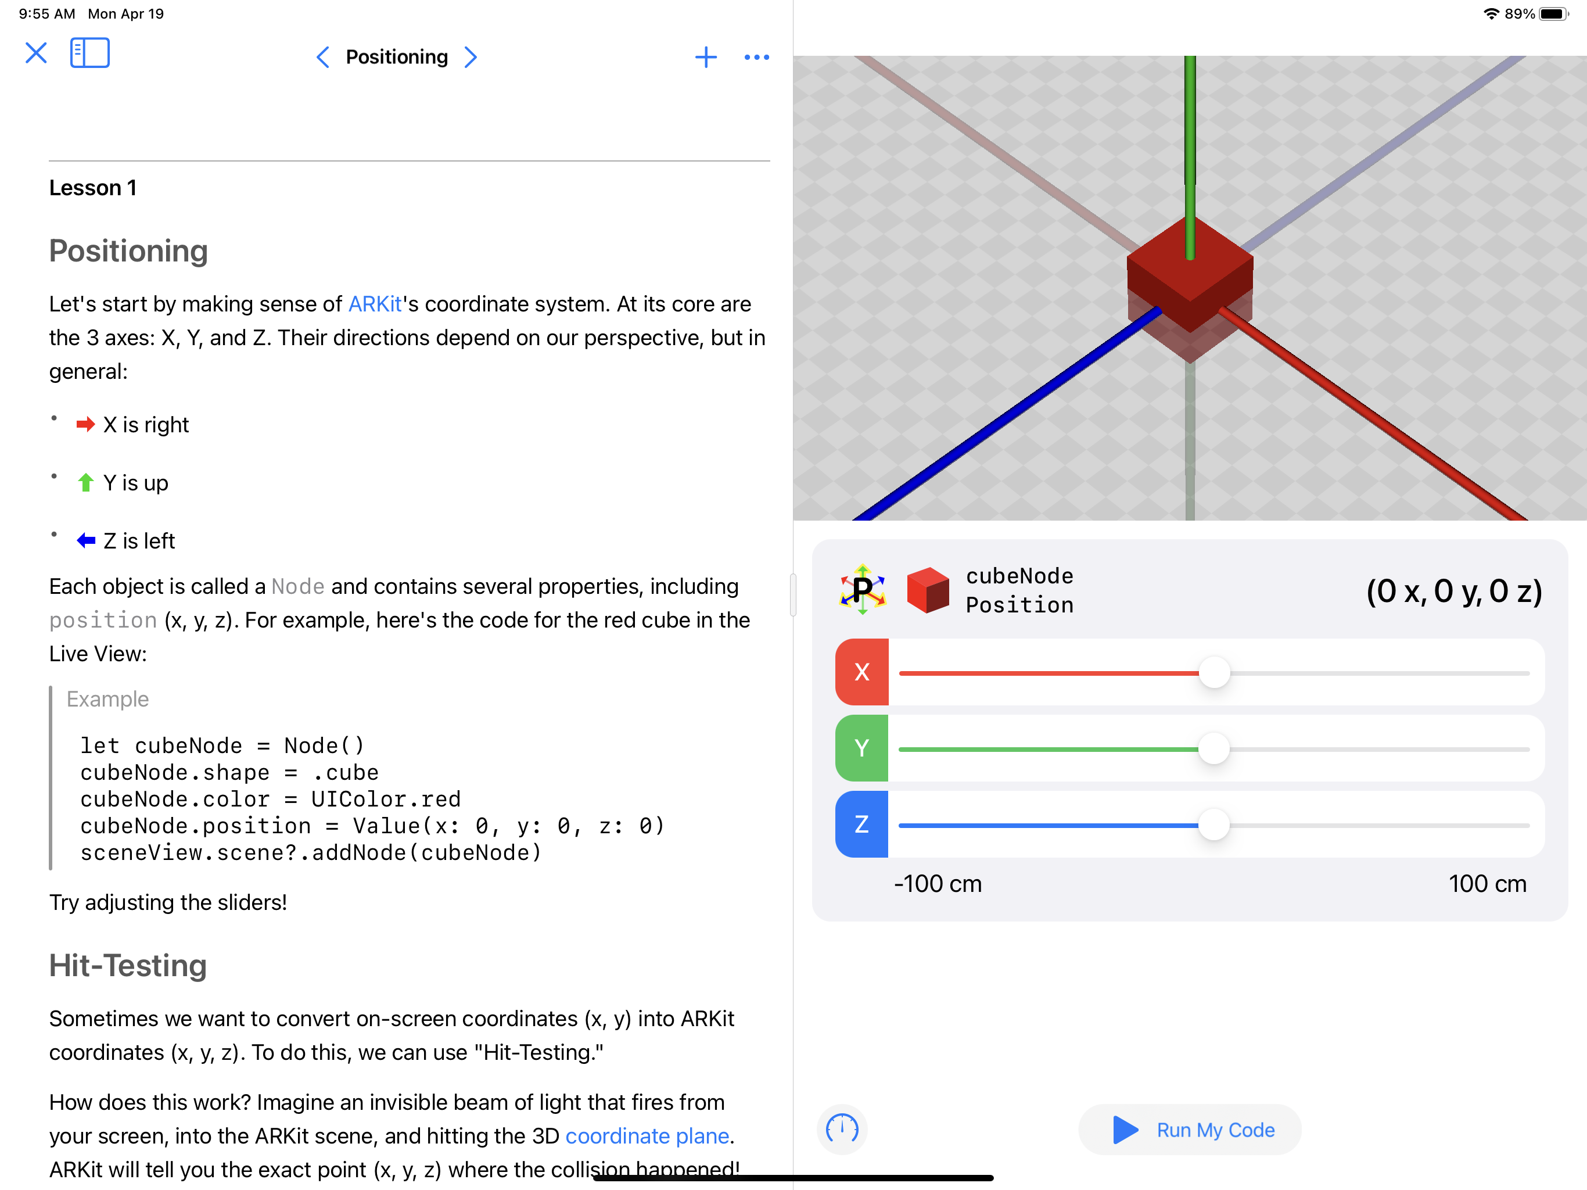
Task: Open the execution speed gauge icon
Action: click(x=842, y=1130)
